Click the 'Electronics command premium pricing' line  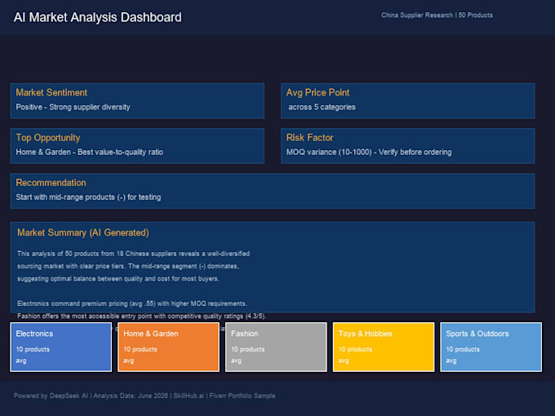pyautogui.click(x=132, y=303)
